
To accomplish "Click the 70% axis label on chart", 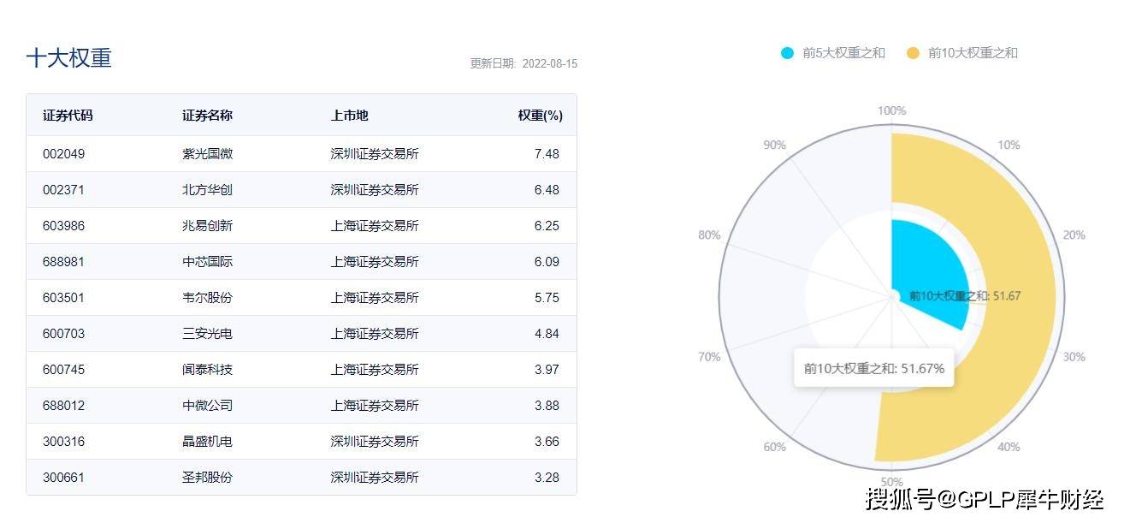I will coord(709,357).
